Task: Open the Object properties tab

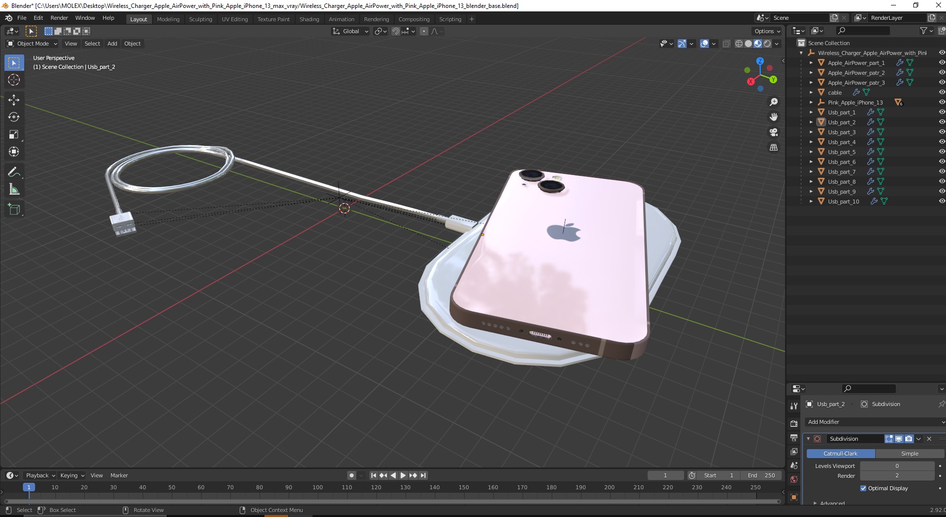Action: pos(794,497)
